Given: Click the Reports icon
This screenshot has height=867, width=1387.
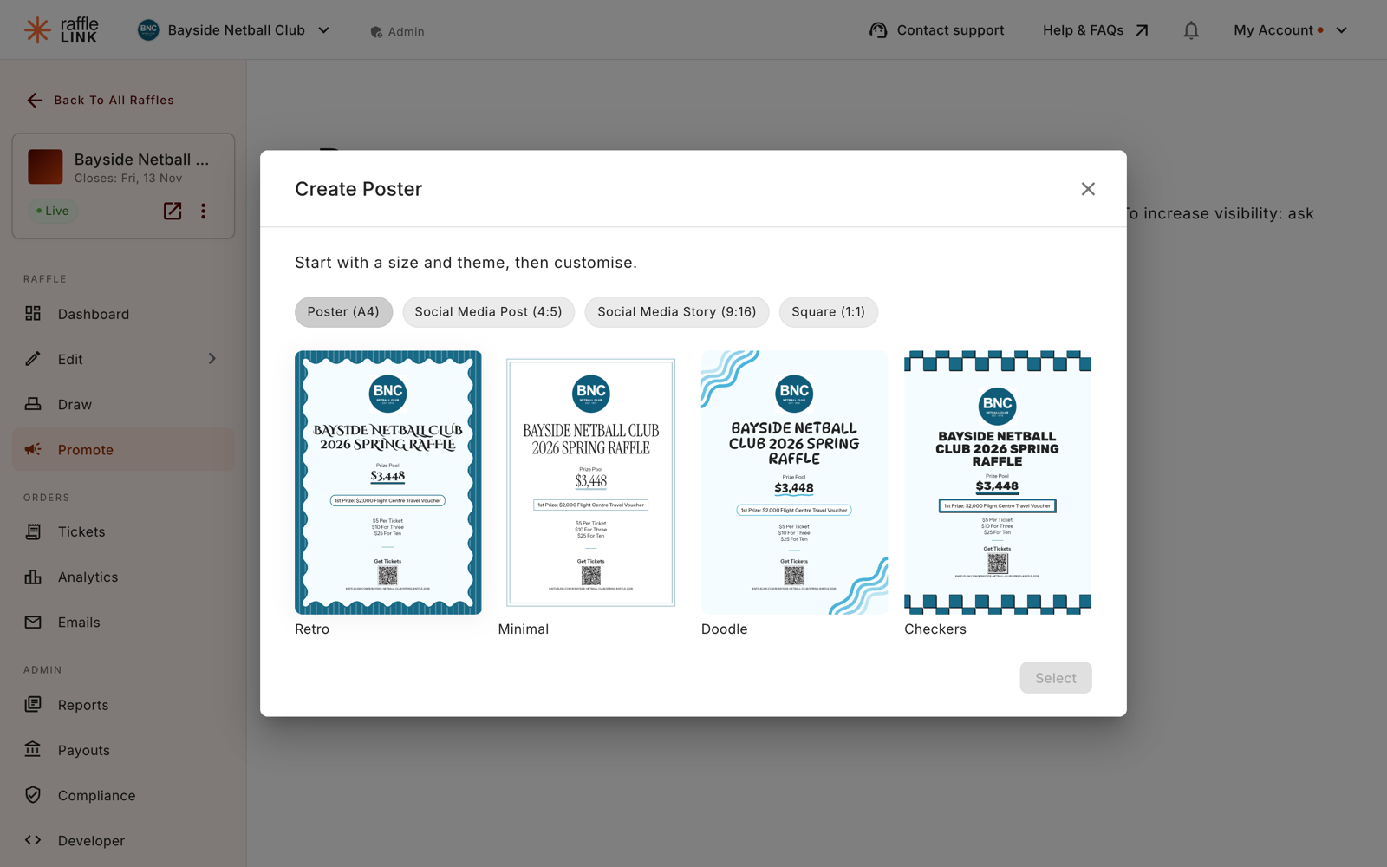Looking at the screenshot, I should click(x=33, y=704).
